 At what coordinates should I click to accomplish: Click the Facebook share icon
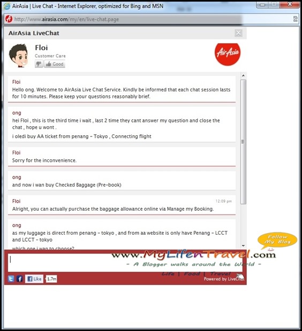coord(20,279)
